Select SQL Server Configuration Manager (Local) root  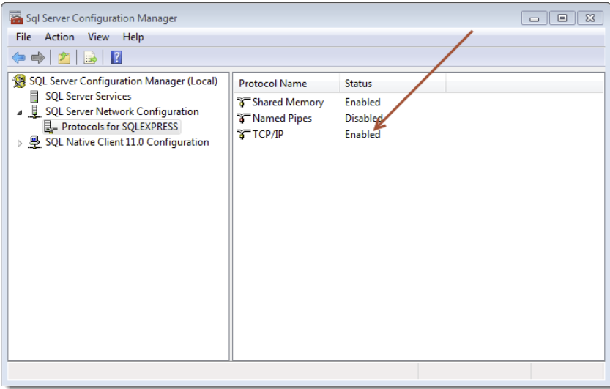[123, 81]
